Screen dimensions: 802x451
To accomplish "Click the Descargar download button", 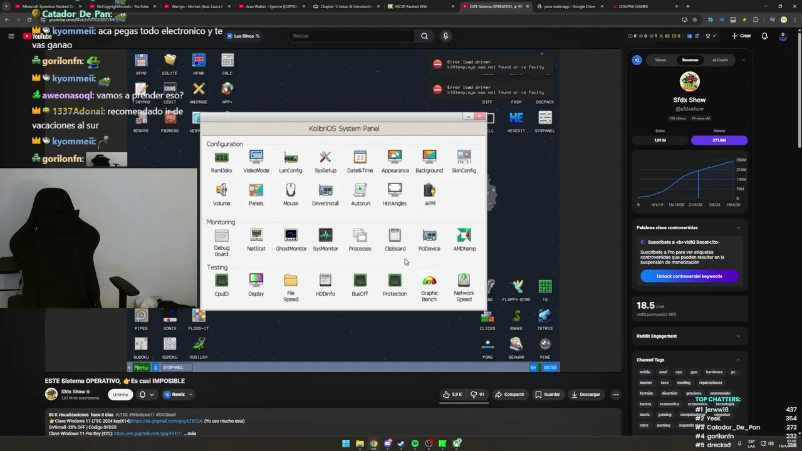I will tap(586, 395).
